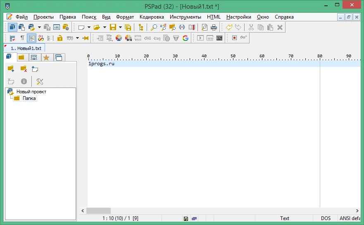364x225 pixels.
Task: Click the add folder to project icon
Action: (x=11, y=69)
